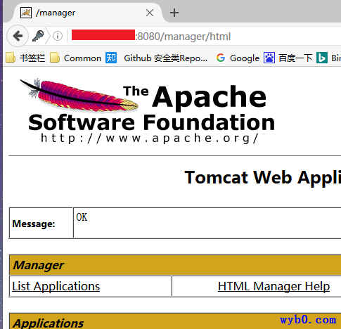Go back using the browser back arrow

[x=18, y=36]
